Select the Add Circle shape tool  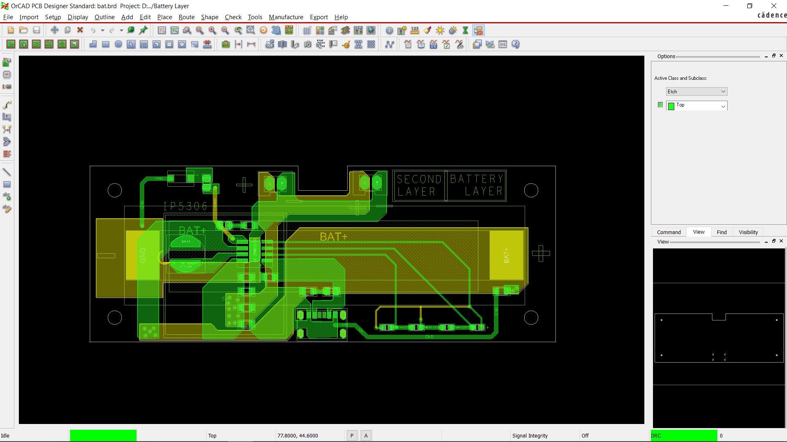click(x=118, y=44)
